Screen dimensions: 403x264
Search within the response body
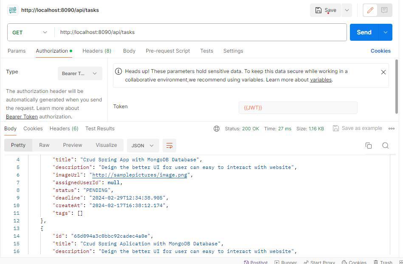pos(385,145)
